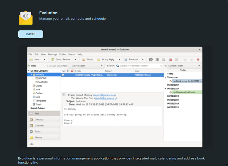Click the Previous message arrow icon
Image resolution: width=228 pixels, height=166 pixels.
click(185, 59)
